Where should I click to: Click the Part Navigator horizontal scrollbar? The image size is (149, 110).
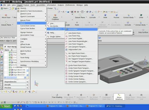click(15, 77)
